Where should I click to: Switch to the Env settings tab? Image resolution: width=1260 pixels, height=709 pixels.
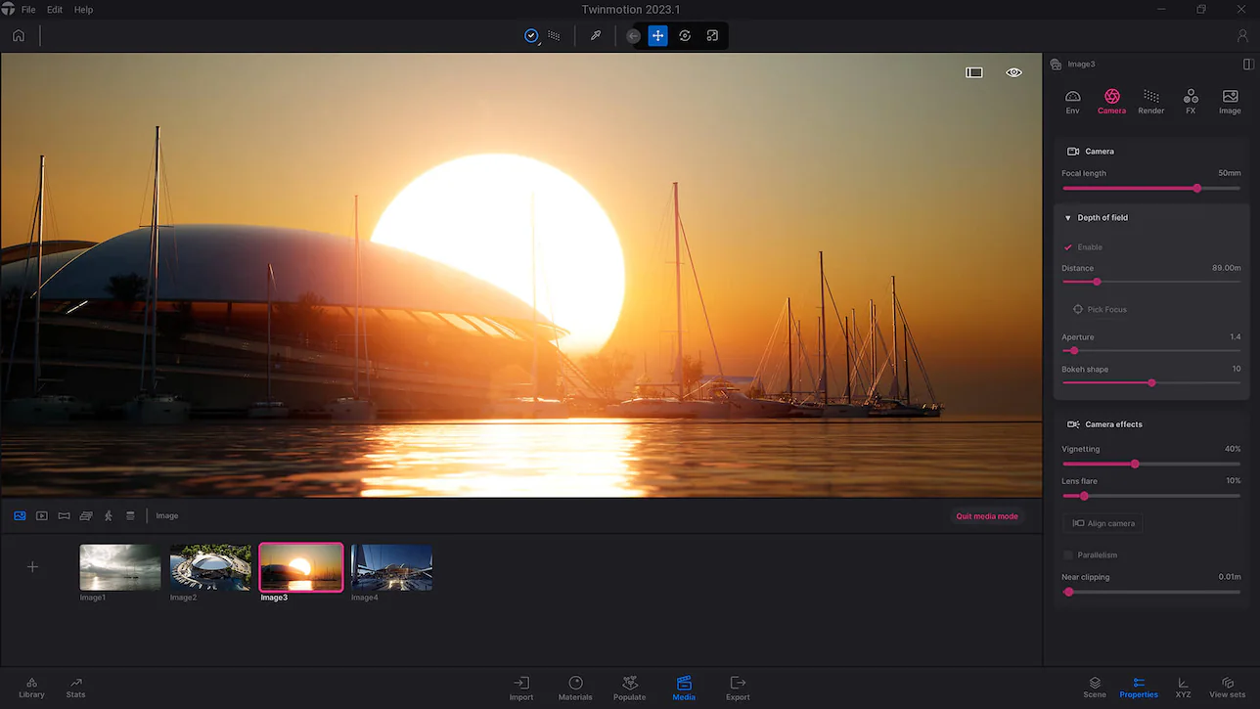[x=1072, y=98]
